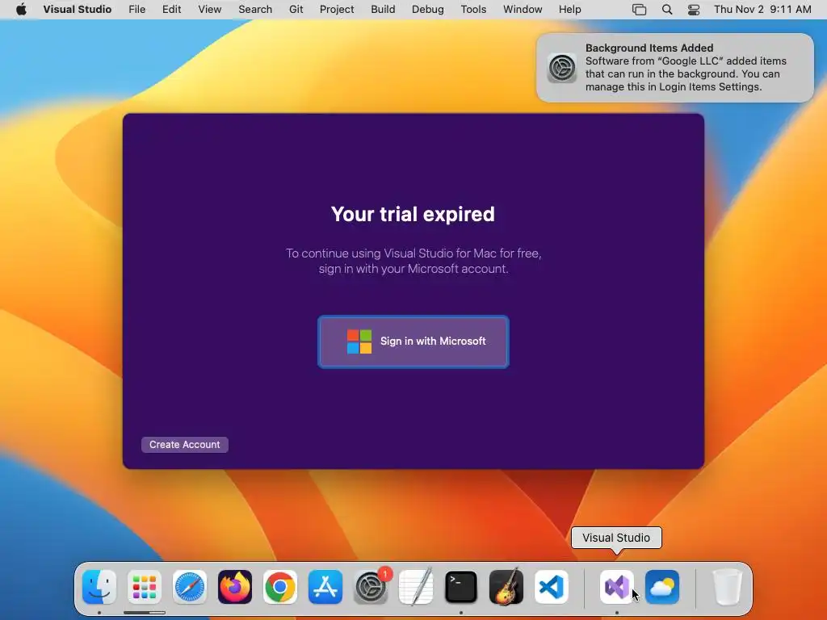Screen dimensions: 827x620
Task: Click the Microsoft logo on the sign-in button
Action: (x=359, y=341)
